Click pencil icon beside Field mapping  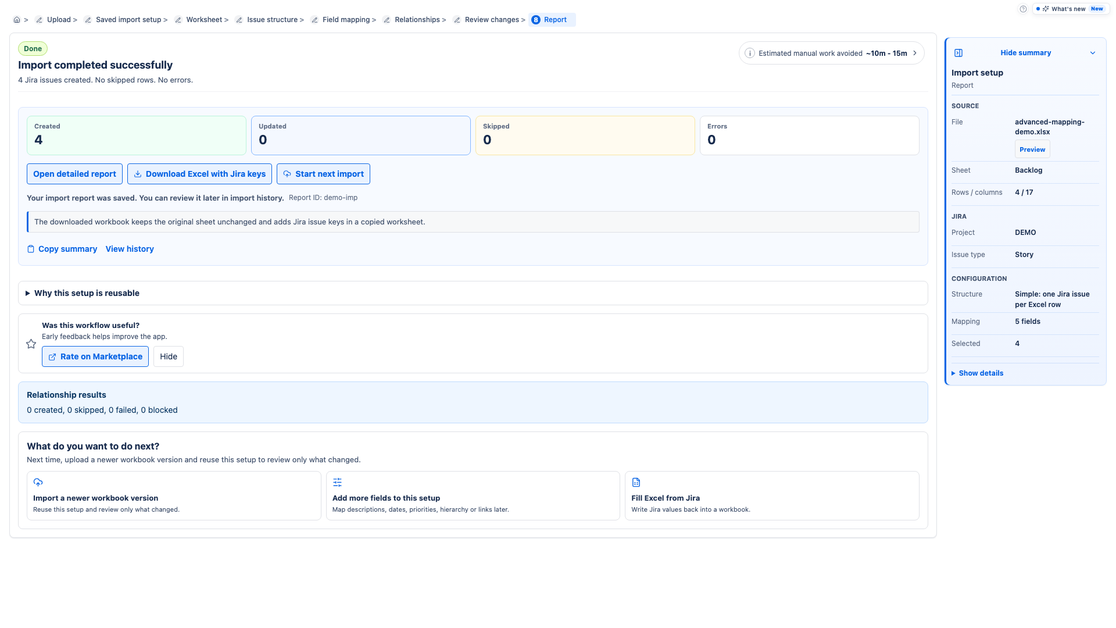tap(314, 20)
